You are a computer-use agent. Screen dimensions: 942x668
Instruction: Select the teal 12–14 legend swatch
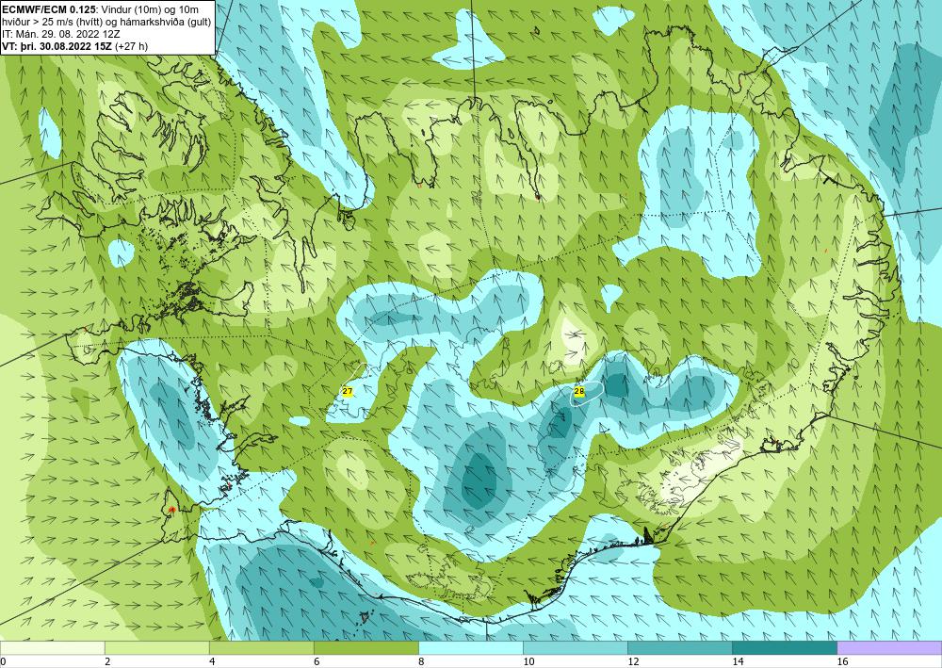680,647
